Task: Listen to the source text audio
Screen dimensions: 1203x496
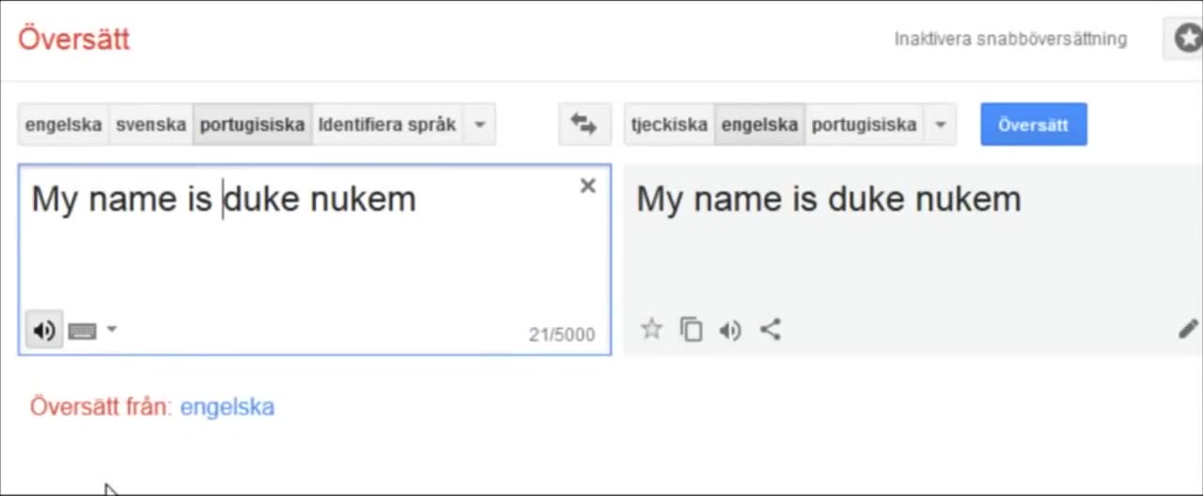Action: [x=43, y=331]
